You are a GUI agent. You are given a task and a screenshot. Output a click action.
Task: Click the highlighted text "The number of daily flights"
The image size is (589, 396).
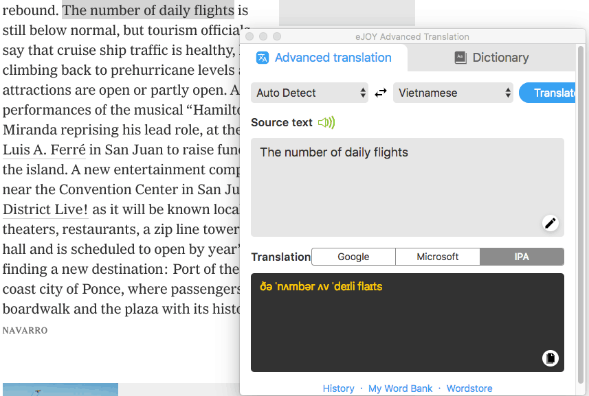click(148, 10)
